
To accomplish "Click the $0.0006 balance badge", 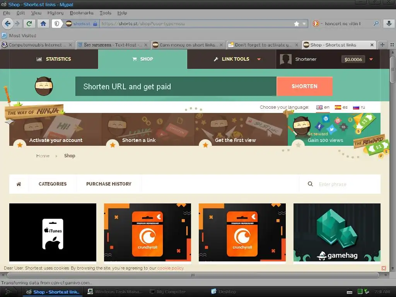I will click(x=353, y=59).
